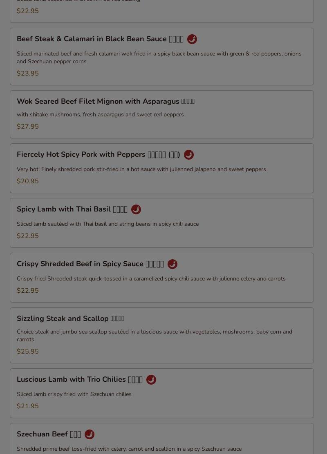The height and width of the screenshot is (454, 327).
Task: Click chili icon beside Luscious Lamb with Trio Chilies
Action: pyautogui.click(x=151, y=380)
